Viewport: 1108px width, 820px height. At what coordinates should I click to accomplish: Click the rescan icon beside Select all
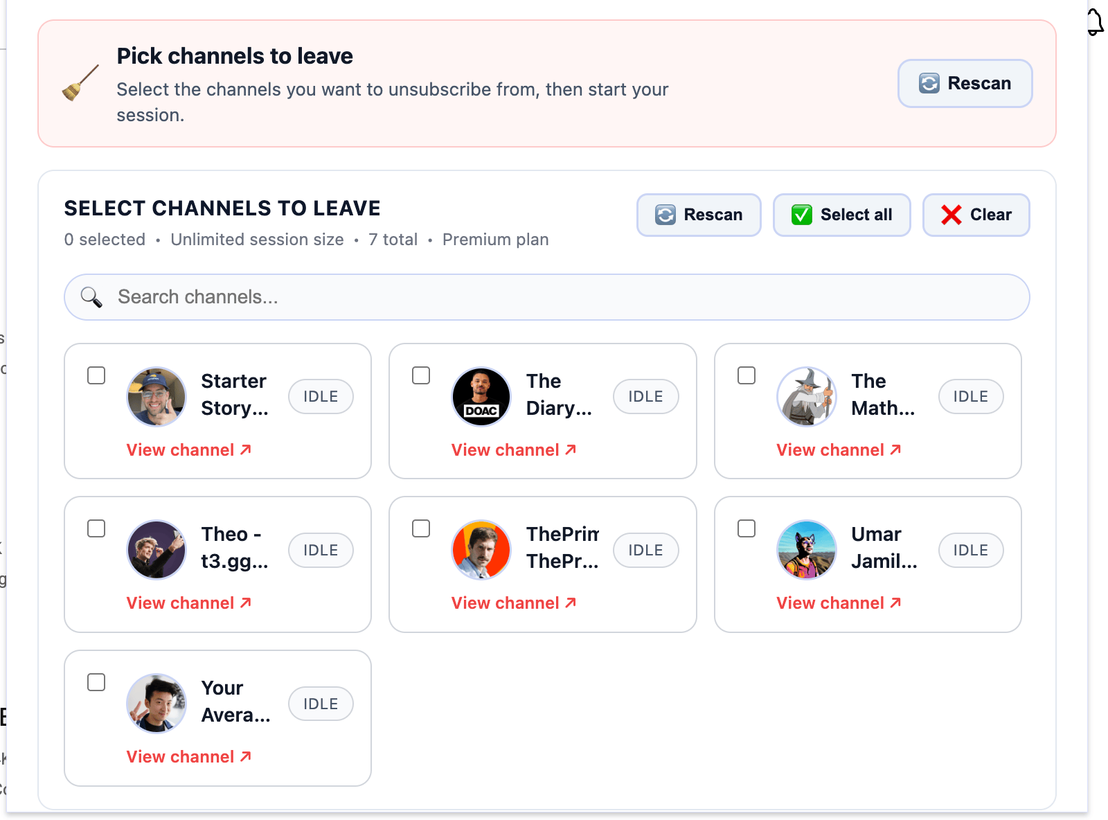point(664,215)
